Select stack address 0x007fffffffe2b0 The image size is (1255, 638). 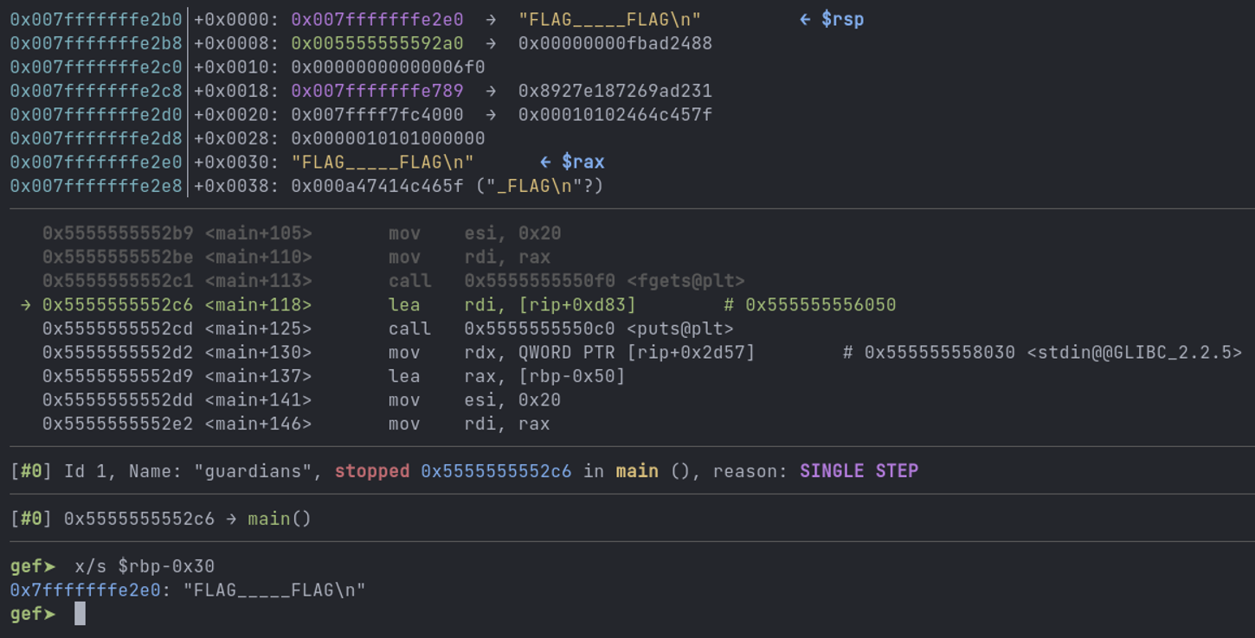point(96,19)
